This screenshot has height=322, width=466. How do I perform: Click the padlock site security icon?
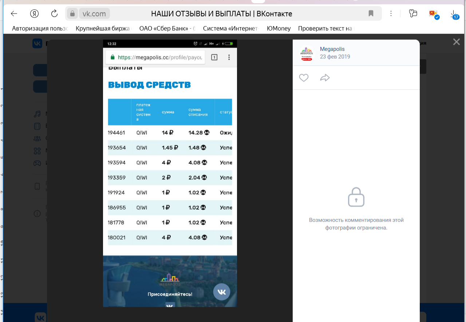point(72,14)
